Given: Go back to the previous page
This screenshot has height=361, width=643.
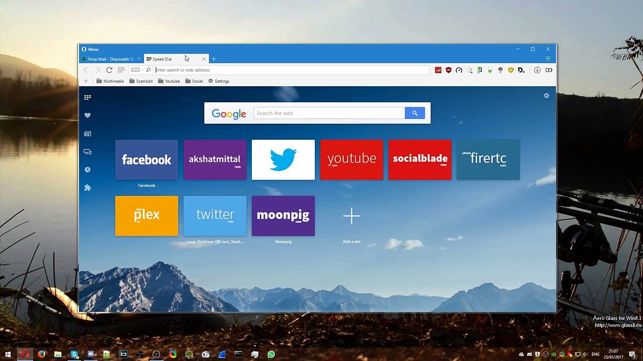Looking at the screenshot, I should [x=86, y=70].
